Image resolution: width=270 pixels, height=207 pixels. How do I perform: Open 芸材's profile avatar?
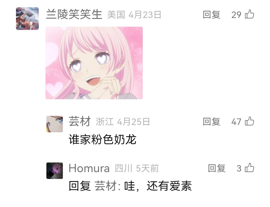click(x=54, y=124)
